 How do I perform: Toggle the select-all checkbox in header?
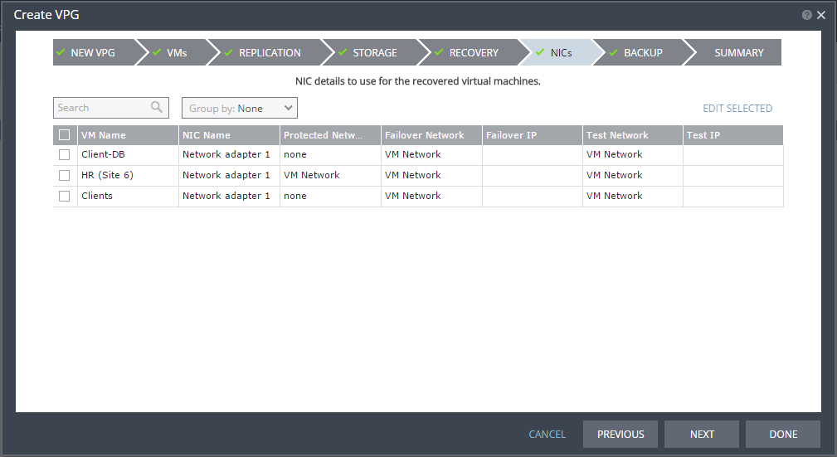tap(64, 135)
